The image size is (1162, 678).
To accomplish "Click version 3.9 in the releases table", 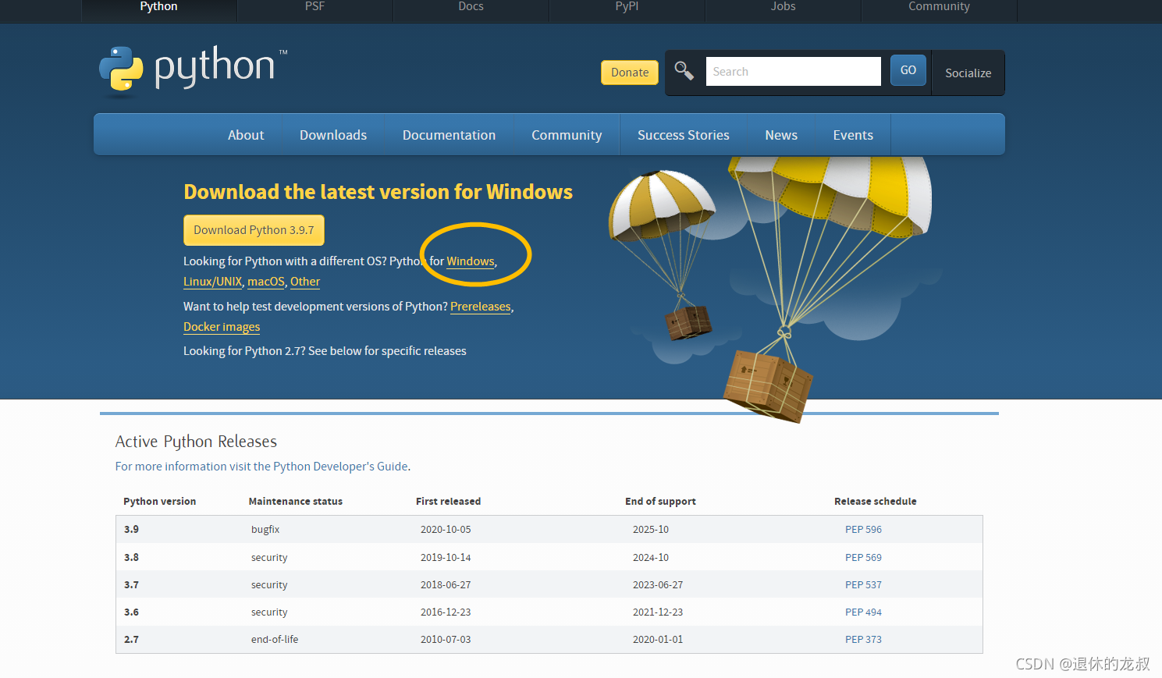I will click(x=131, y=530).
